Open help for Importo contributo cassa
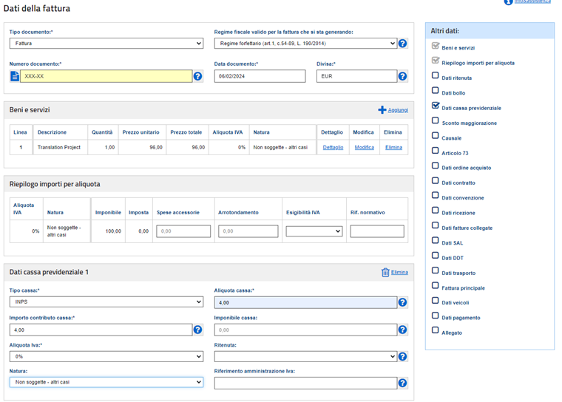The height and width of the screenshot is (402, 562). [x=197, y=330]
